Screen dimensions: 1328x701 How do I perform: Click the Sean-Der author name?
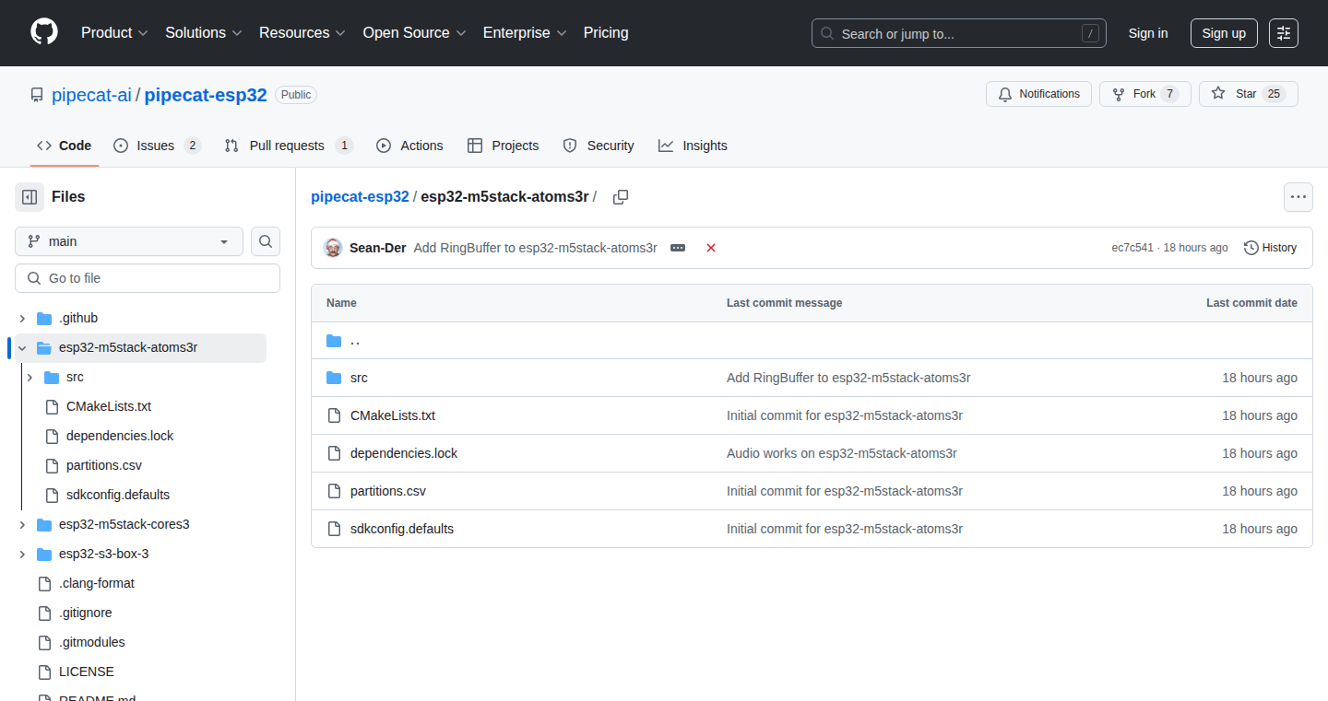tap(378, 248)
